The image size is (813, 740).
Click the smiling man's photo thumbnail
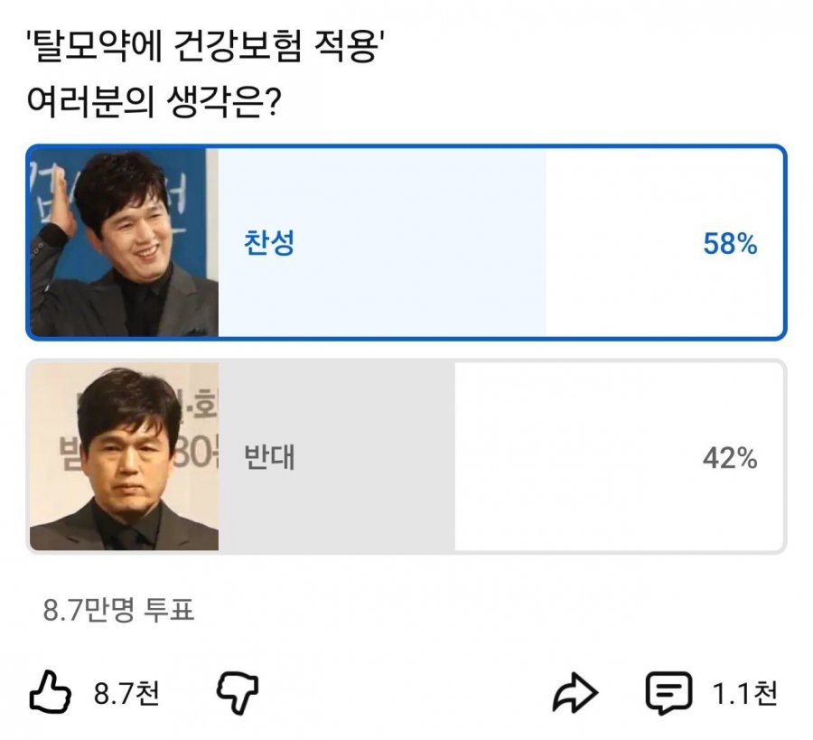pyautogui.click(x=122, y=240)
